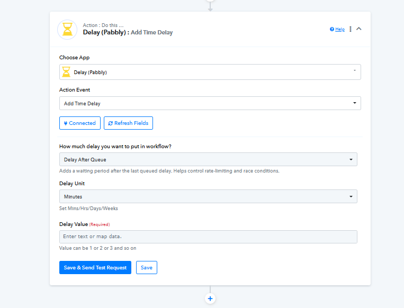Open the Delay After Queue dropdown
Image resolution: width=404 pixels, height=308 pixels.
pos(208,159)
